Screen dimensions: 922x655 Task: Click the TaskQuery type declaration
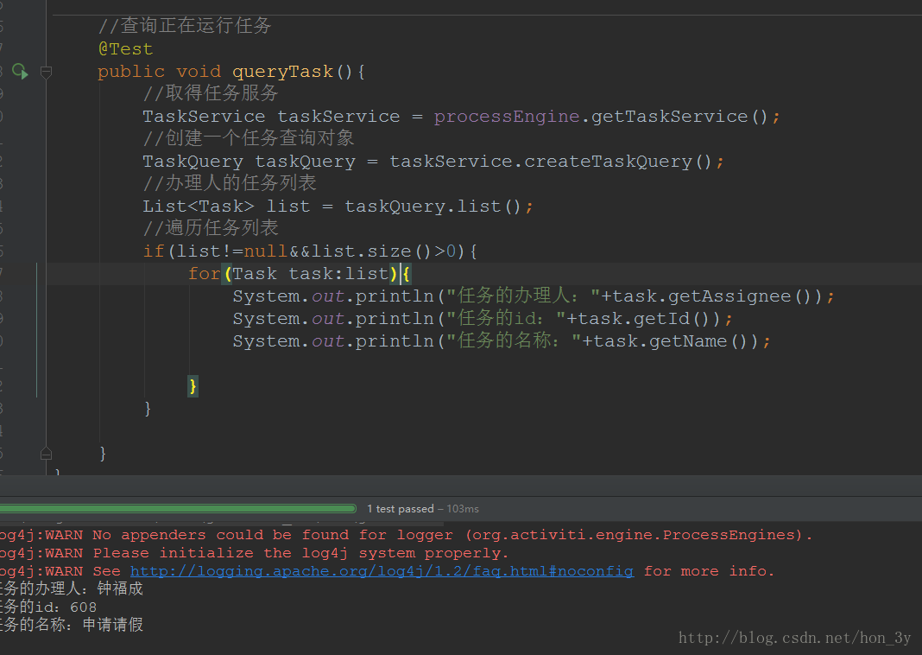193,162
